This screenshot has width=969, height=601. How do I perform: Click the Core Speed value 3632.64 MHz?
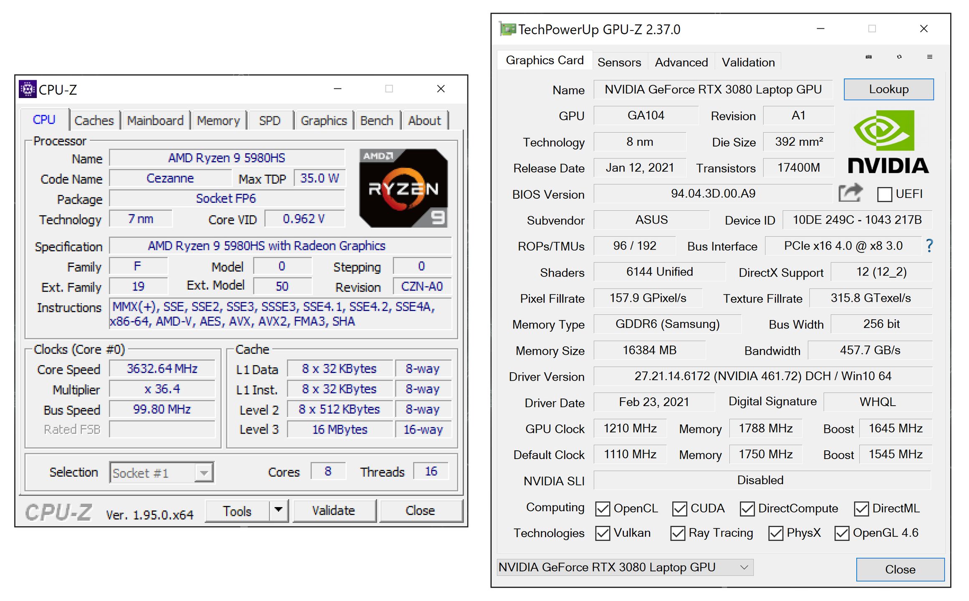point(162,369)
